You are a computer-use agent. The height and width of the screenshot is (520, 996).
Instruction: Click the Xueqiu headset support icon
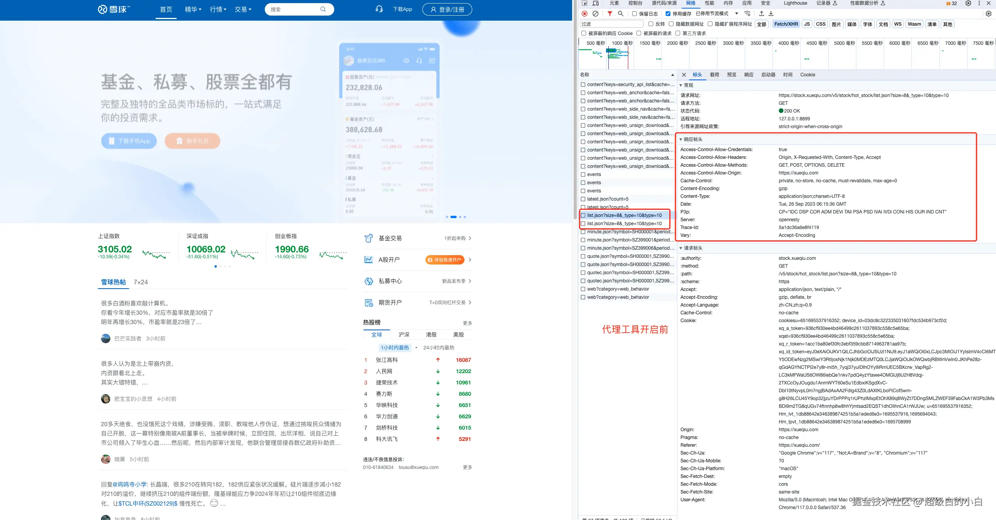click(379, 9)
